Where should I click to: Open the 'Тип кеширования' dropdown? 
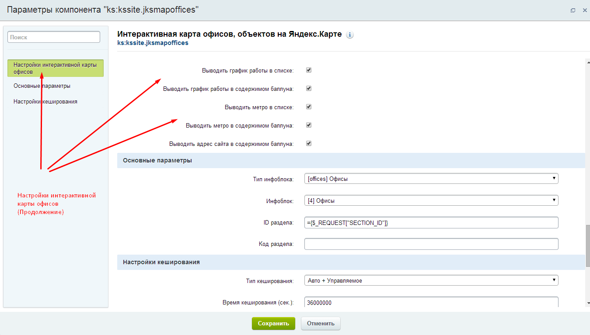[x=431, y=280]
